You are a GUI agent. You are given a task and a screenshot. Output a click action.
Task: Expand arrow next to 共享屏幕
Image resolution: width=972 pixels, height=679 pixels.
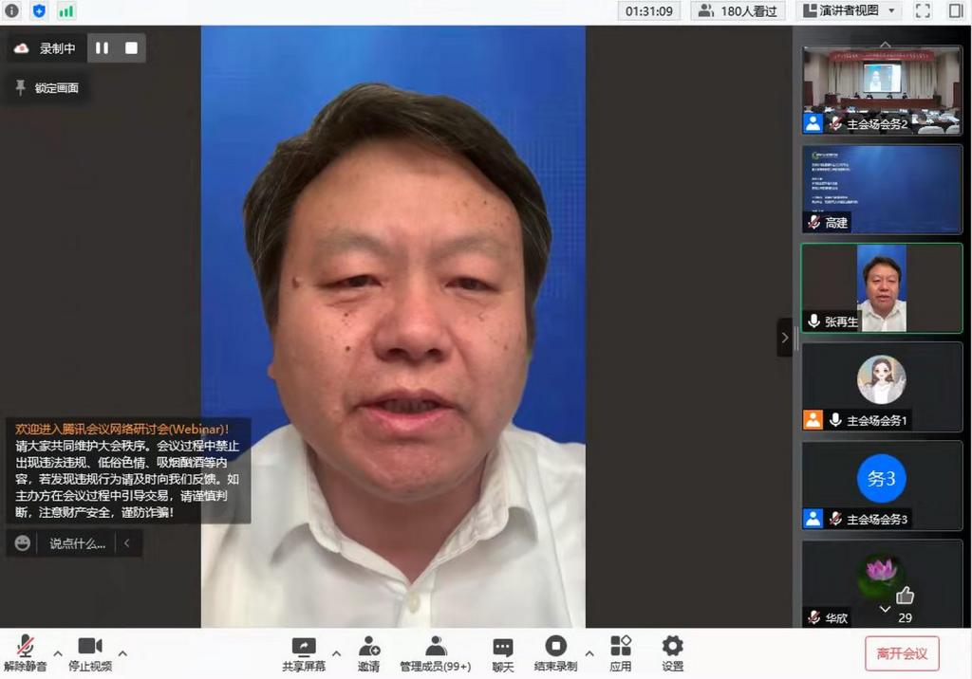336,653
